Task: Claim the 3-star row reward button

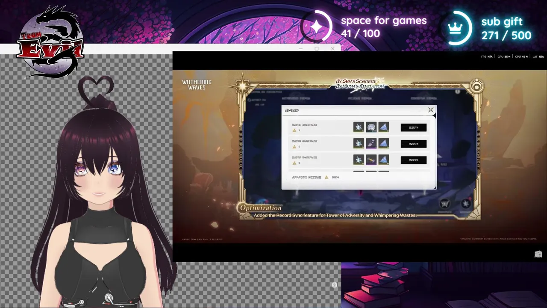Action: click(413, 127)
